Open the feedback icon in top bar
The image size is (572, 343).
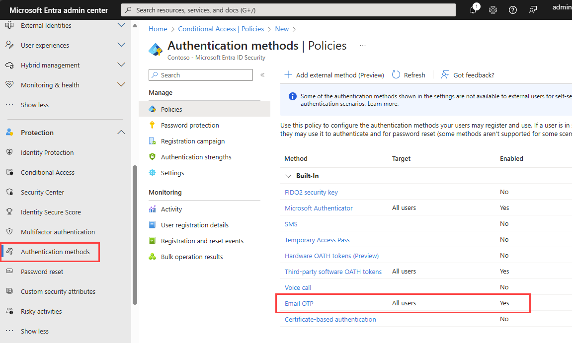[533, 10]
